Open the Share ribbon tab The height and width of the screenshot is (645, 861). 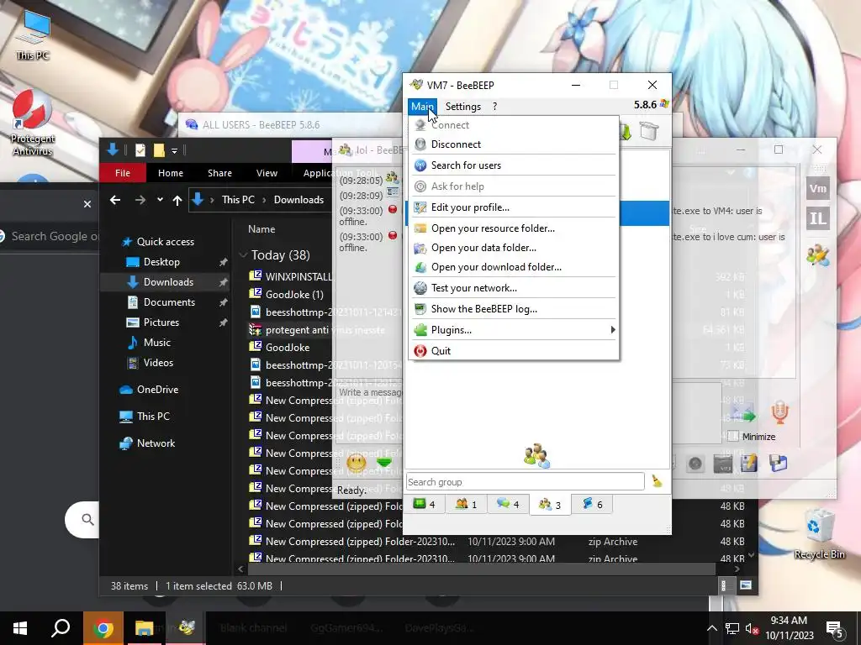(x=219, y=173)
